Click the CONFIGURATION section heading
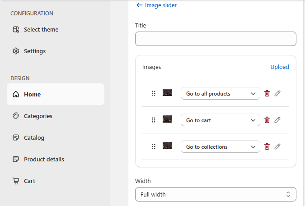 [32, 14]
